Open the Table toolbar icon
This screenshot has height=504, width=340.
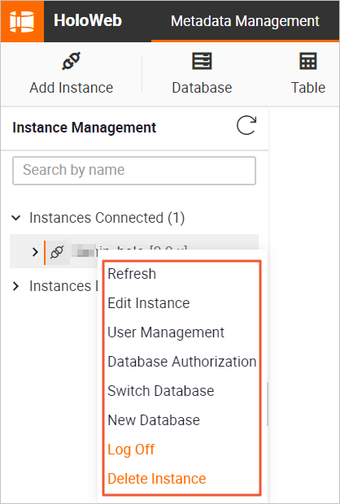(307, 61)
